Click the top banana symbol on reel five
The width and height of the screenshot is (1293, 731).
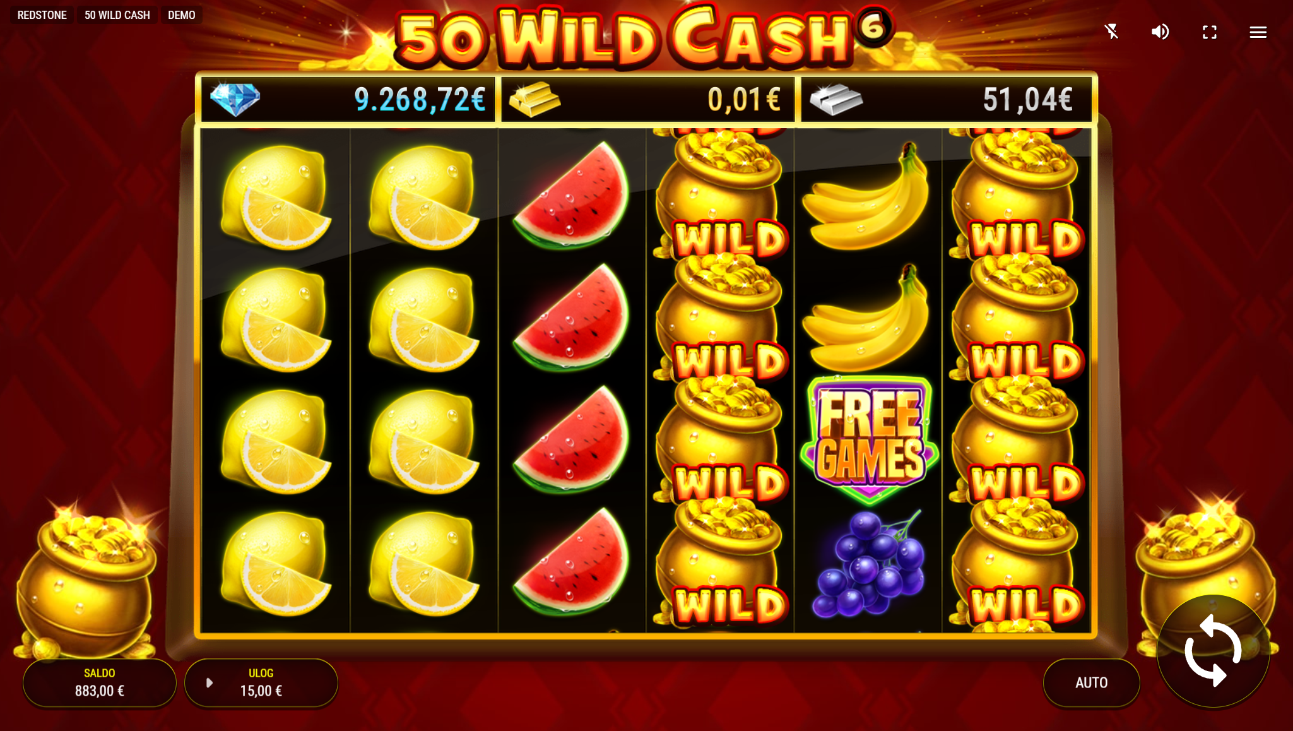866,195
